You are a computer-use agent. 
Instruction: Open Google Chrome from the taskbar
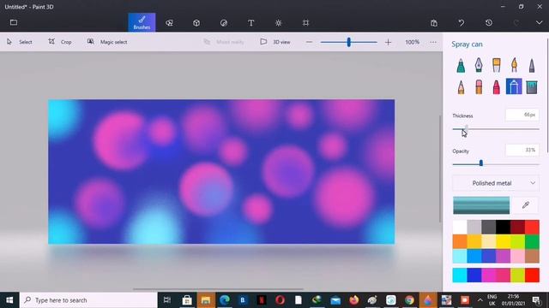409,300
